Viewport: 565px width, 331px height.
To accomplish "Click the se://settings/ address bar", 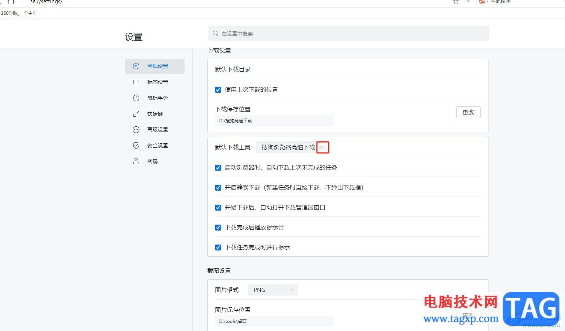I will [x=47, y=2].
